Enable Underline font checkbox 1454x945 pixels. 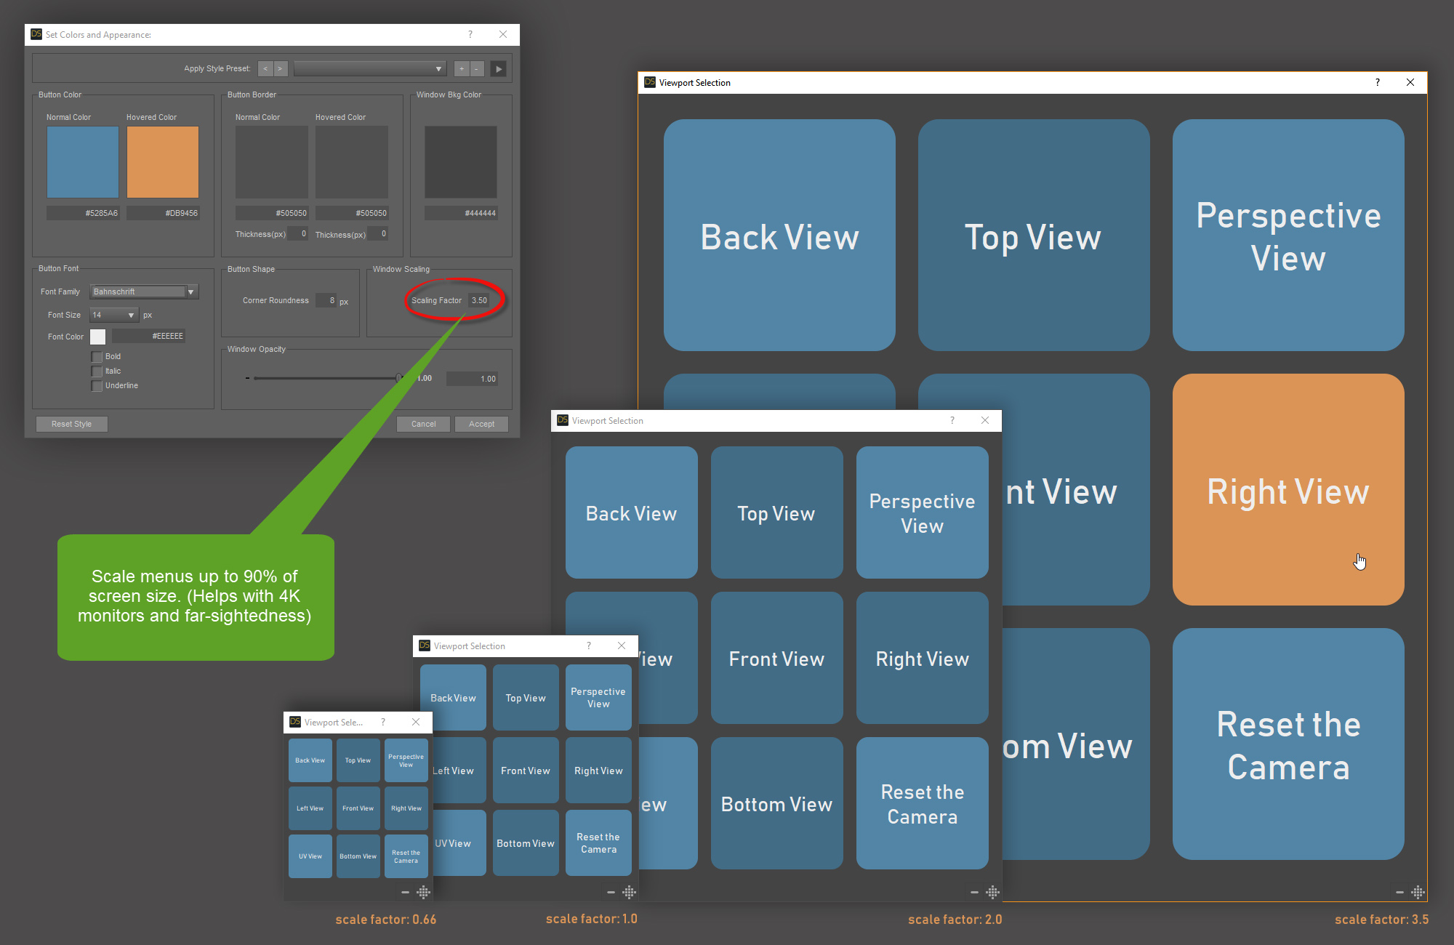97,386
